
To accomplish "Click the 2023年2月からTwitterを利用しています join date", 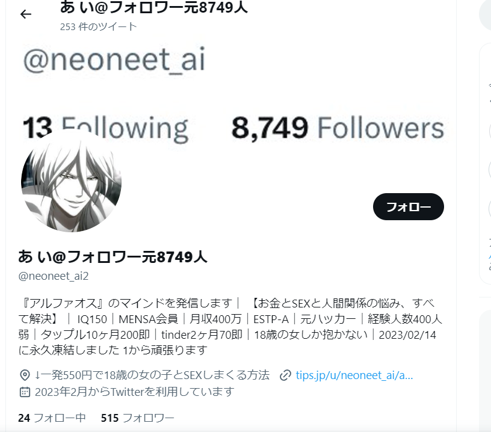I will pyautogui.click(x=135, y=392).
